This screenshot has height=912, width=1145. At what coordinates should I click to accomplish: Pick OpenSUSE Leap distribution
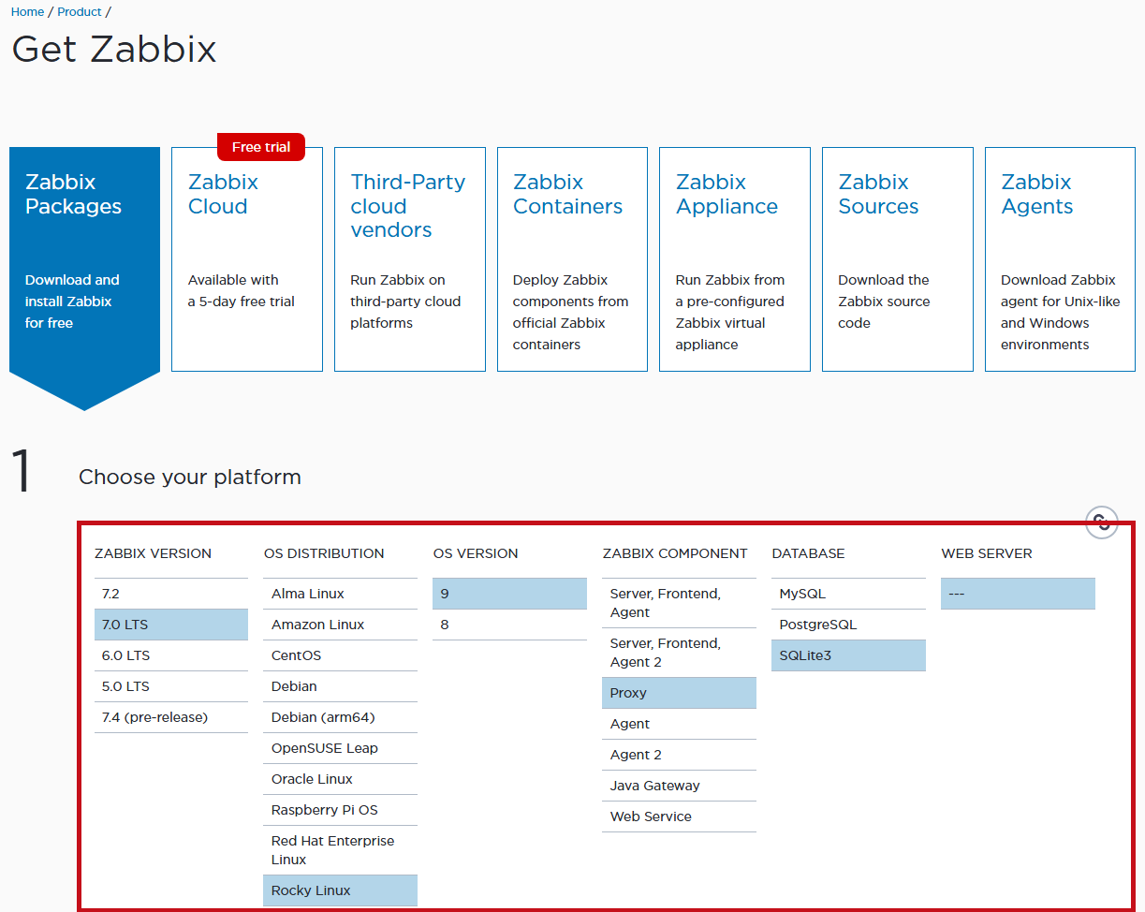(341, 748)
